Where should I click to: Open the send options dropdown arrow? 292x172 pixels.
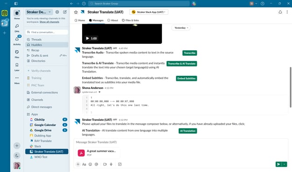(285, 164)
